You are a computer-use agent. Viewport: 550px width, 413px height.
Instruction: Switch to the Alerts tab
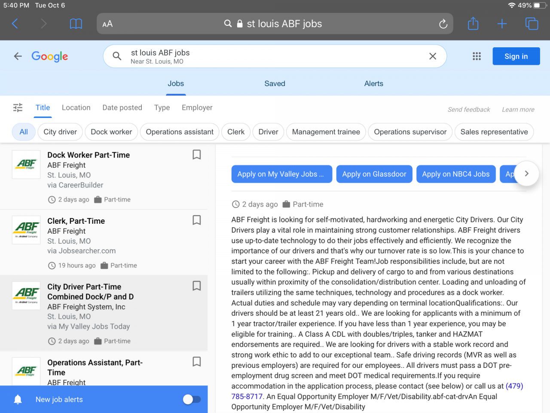pos(373,83)
